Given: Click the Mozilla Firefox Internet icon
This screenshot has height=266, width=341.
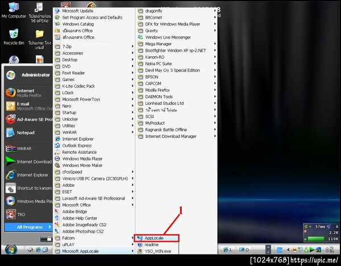Looking at the screenshot, I should (x=10, y=92).
